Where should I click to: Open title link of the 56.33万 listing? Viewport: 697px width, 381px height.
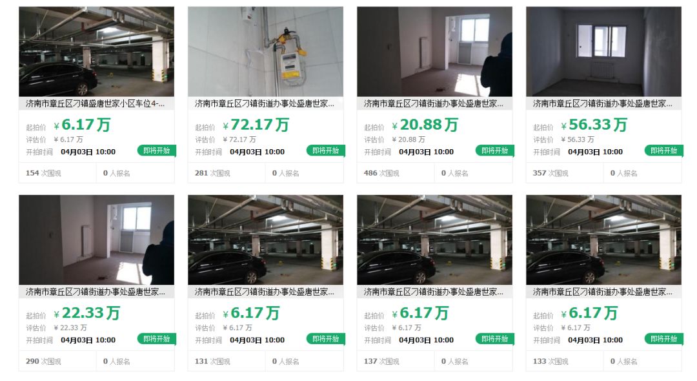click(603, 103)
